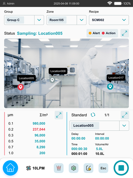Click the Location005 map label
The height and width of the screenshot is (178, 133).
click(x=26, y=78)
